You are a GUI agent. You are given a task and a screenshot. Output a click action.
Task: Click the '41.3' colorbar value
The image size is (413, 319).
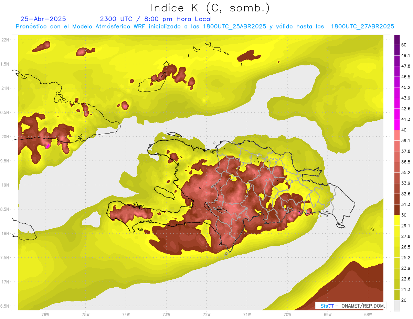click(405, 119)
